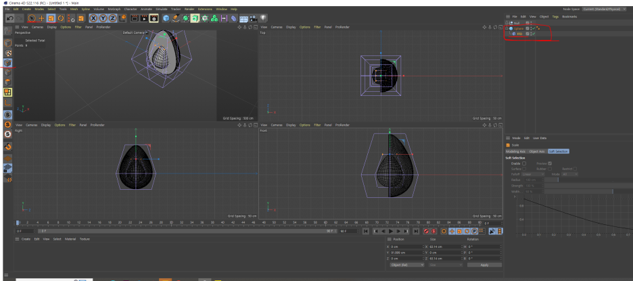Click the Record Active Objects button

pos(426,232)
